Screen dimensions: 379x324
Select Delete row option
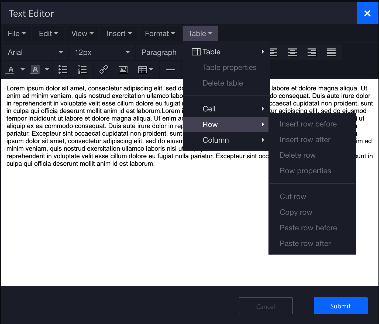[x=312, y=155]
